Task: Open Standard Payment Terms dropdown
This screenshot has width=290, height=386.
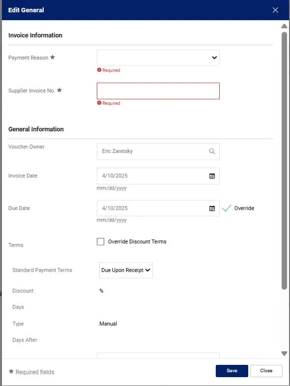Action: pyautogui.click(x=126, y=270)
